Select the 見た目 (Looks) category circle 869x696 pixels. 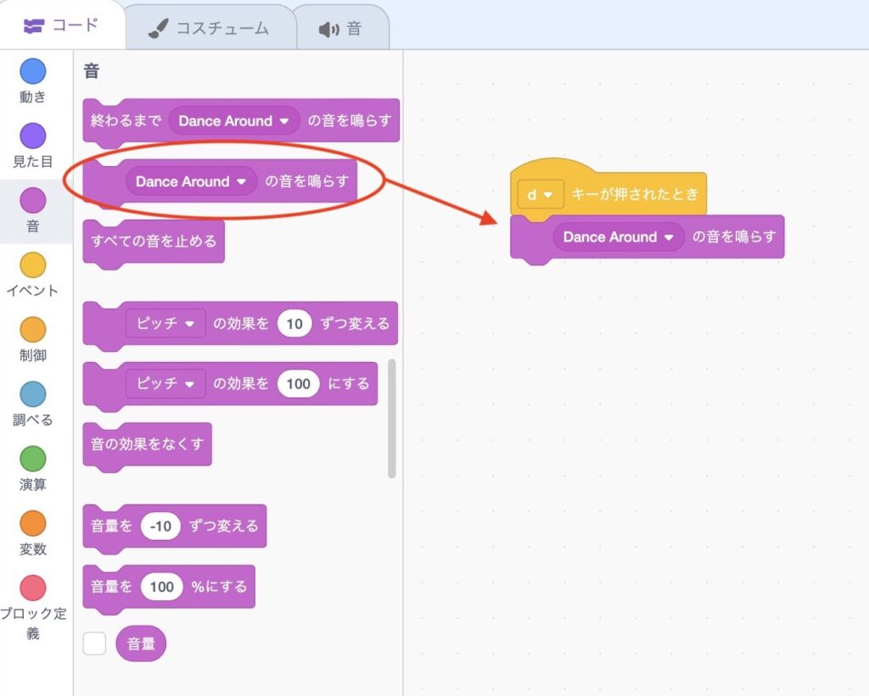[x=33, y=136]
